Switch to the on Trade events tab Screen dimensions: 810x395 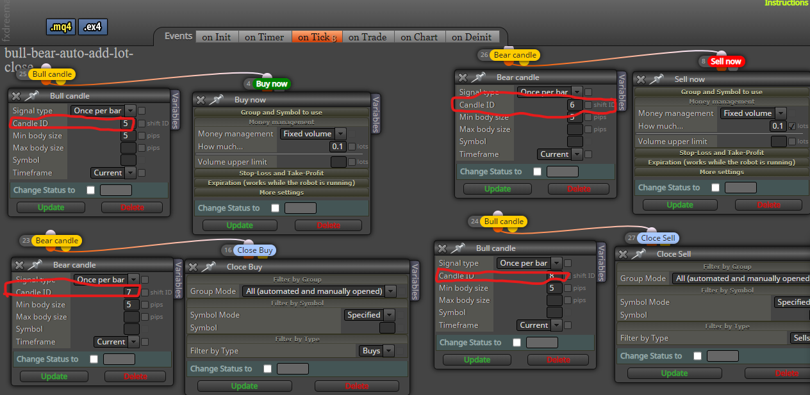pyautogui.click(x=368, y=37)
